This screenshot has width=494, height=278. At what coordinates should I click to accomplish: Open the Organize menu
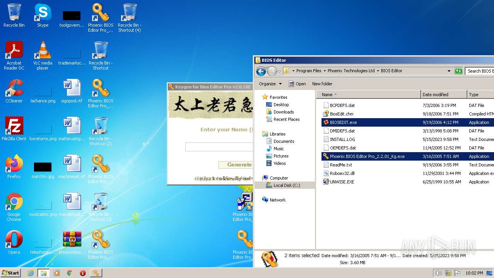point(270,84)
